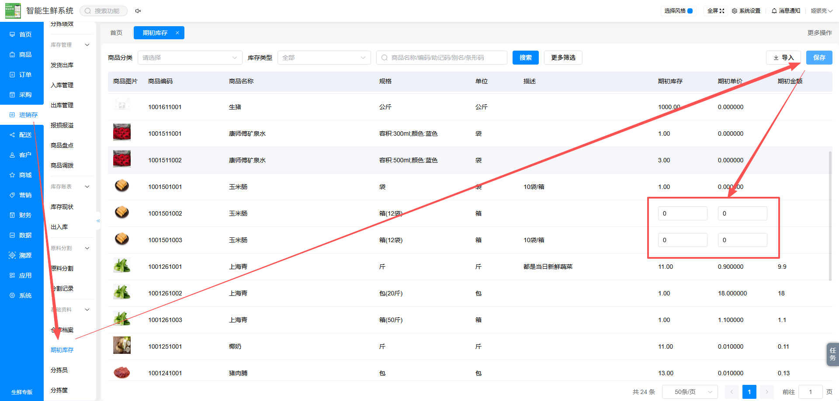Close the 期初库存 tab
The height and width of the screenshot is (401, 839).
177,33
